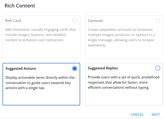Screen dimensions: 164x119
Task: Click empty space inside Rich Card option
Action: pos(41,50)
